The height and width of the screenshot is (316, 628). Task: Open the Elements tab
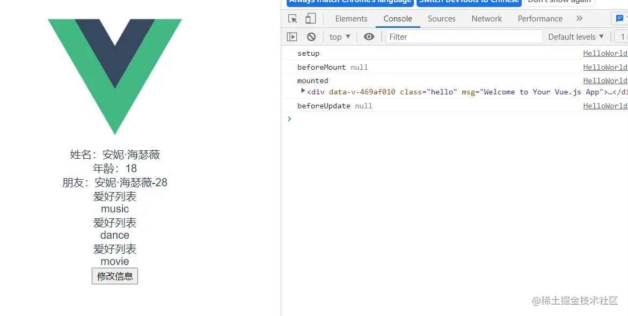351,19
